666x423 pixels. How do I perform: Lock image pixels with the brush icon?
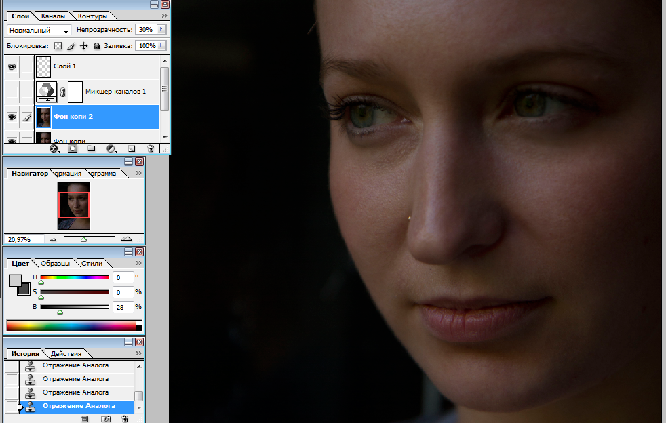pos(71,46)
